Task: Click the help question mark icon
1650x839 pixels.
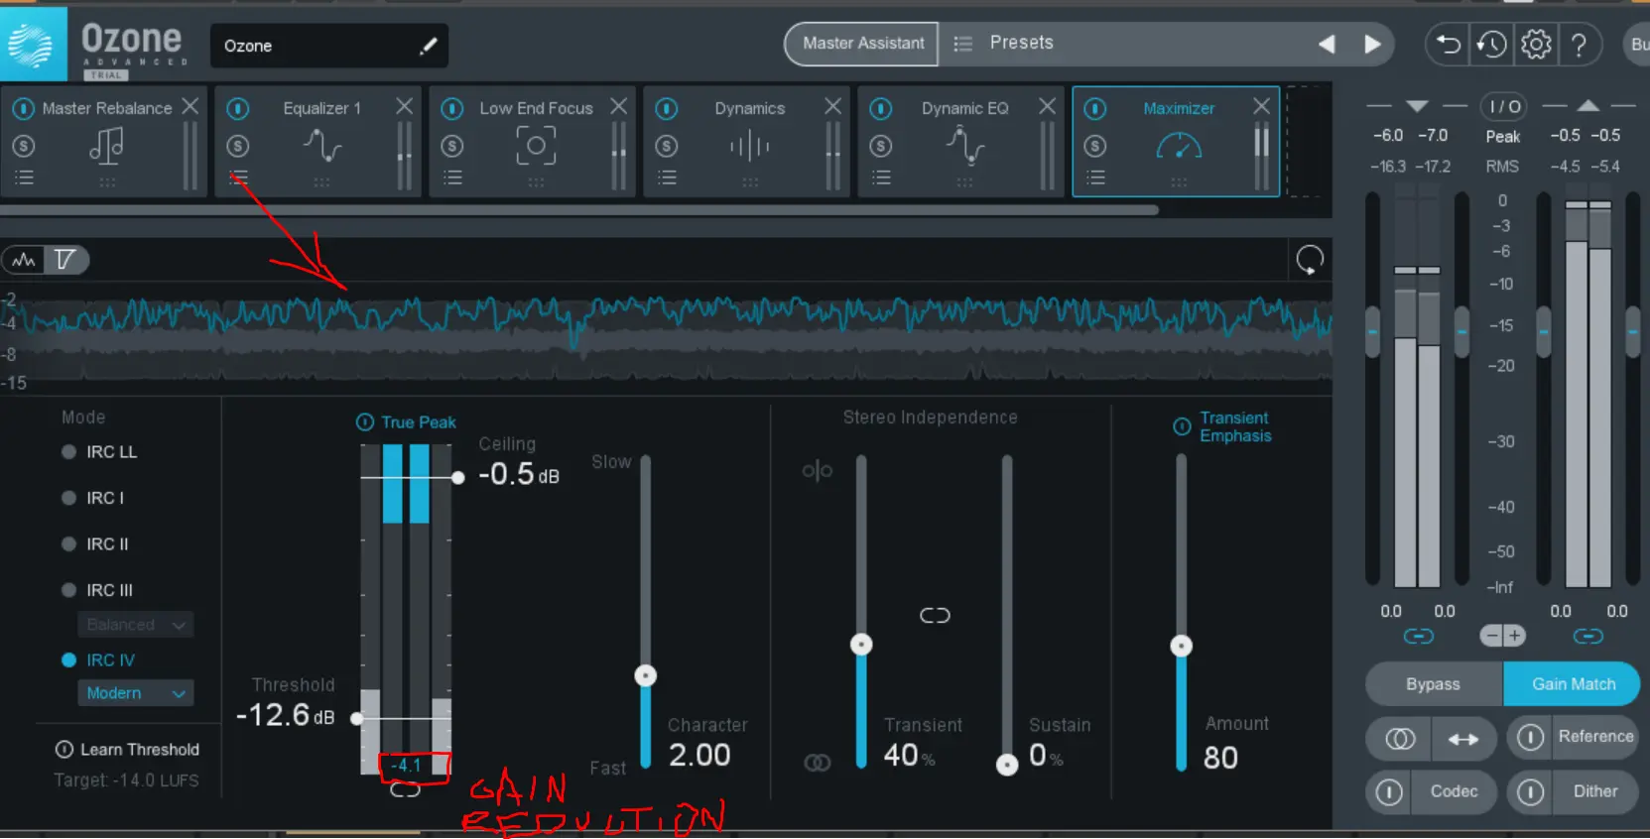Action: click(x=1579, y=45)
